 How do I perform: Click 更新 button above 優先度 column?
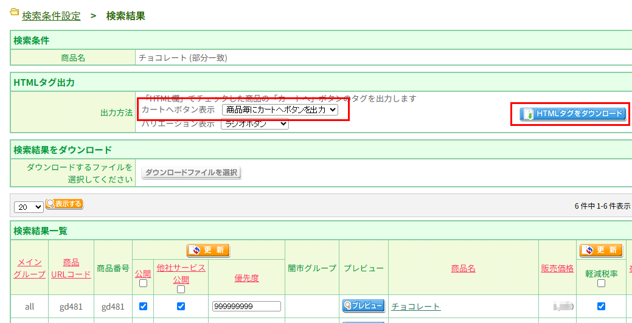[x=209, y=251]
